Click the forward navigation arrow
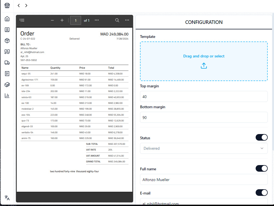The width and height of the screenshot is (274, 206). click(26, 5)
